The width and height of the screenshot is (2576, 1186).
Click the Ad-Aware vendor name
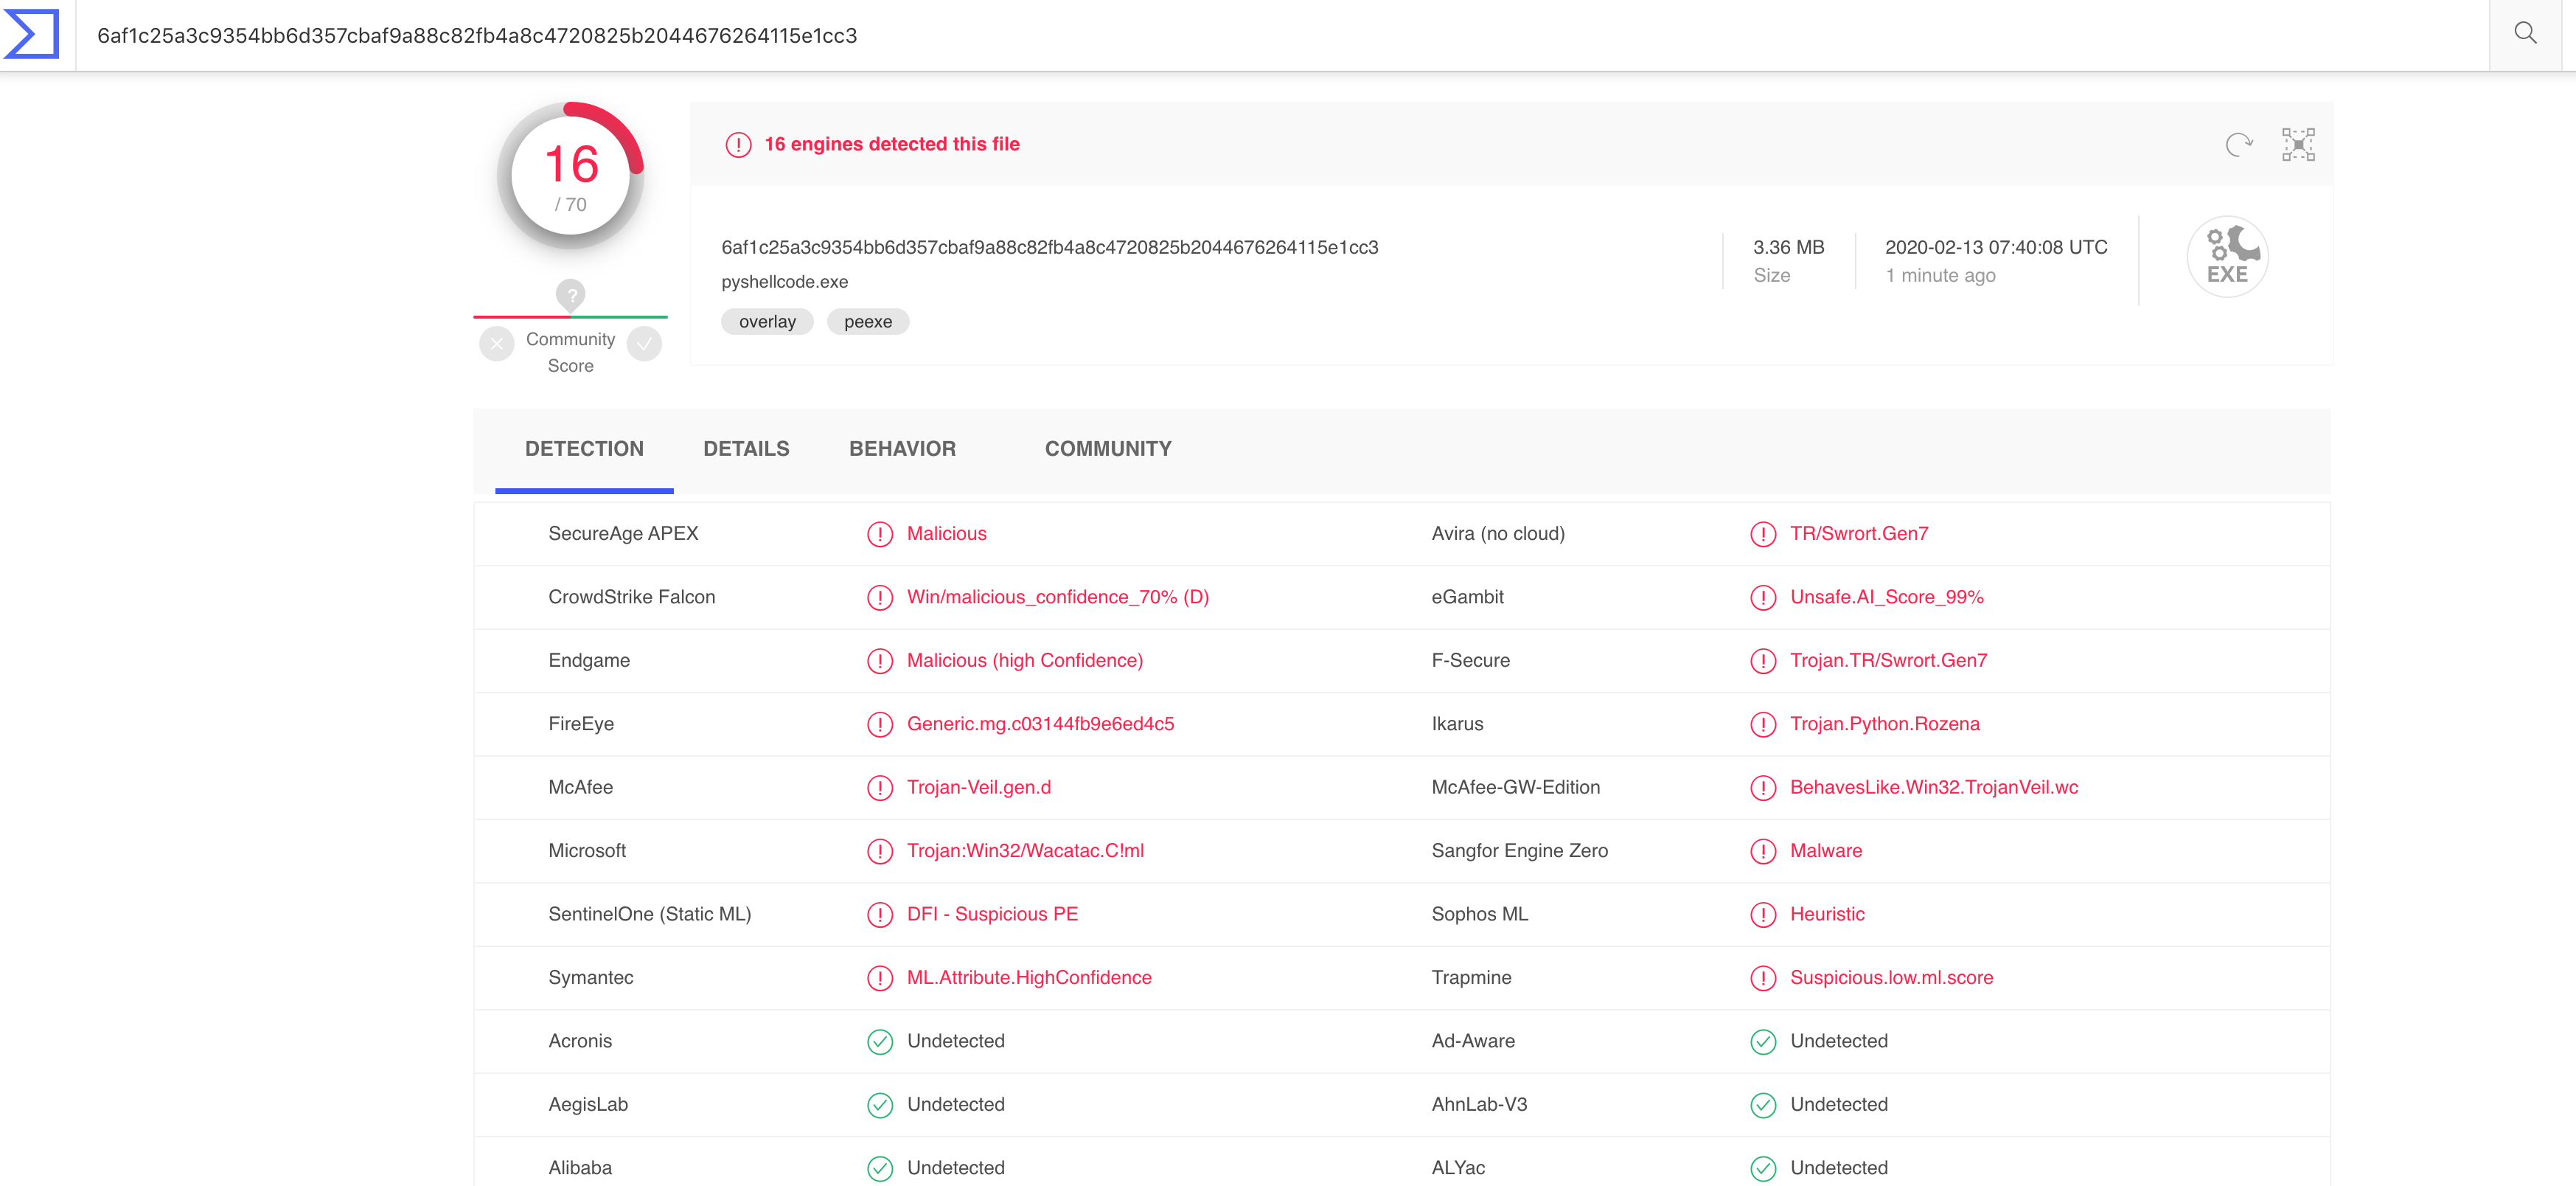(x=1473, y=1041)
